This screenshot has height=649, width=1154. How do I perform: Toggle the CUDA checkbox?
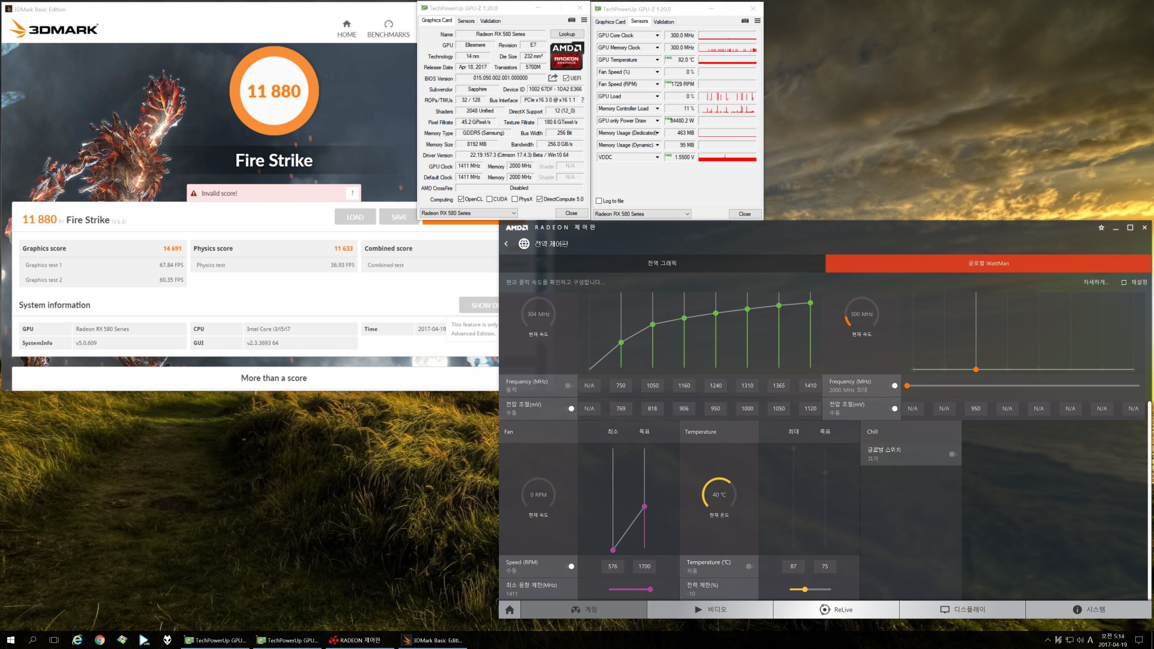coord(489,199)
